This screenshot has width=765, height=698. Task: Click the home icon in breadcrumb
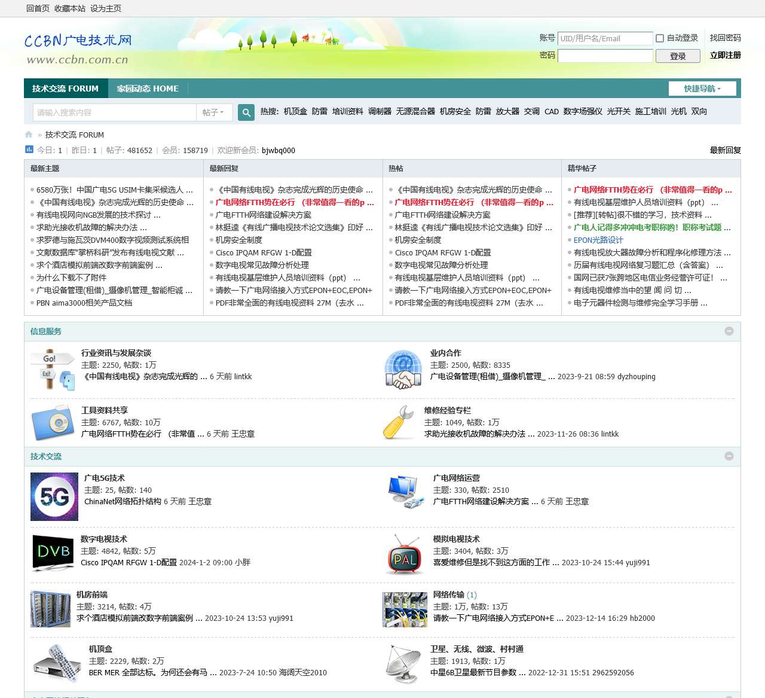pyautogui.click(x=29, y=135)
